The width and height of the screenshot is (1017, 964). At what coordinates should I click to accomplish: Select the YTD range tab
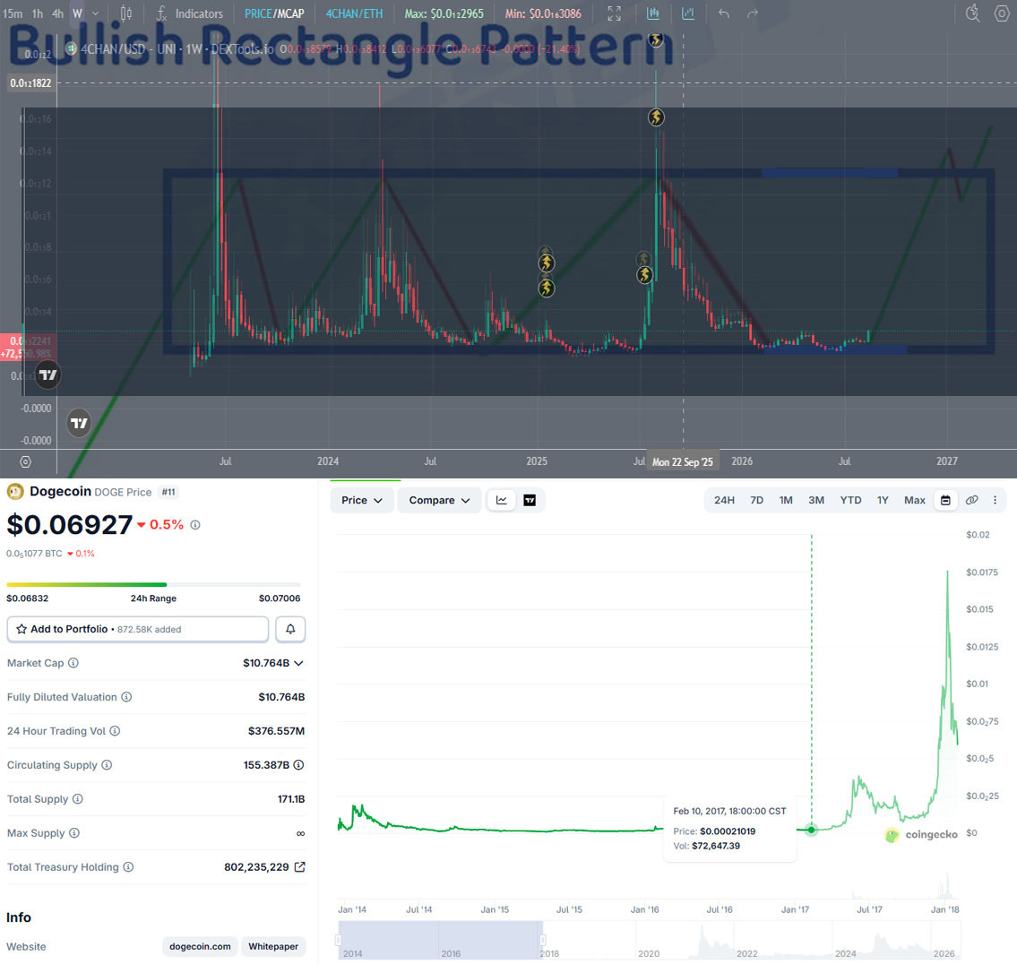click(x=850, y=500)
